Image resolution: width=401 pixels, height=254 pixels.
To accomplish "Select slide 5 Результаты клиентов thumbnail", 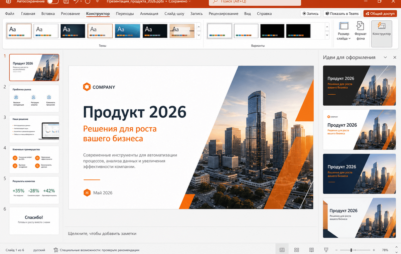I will (34, 190).
